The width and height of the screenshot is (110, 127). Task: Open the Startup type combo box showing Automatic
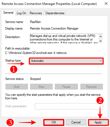click(x=66, y=61)
